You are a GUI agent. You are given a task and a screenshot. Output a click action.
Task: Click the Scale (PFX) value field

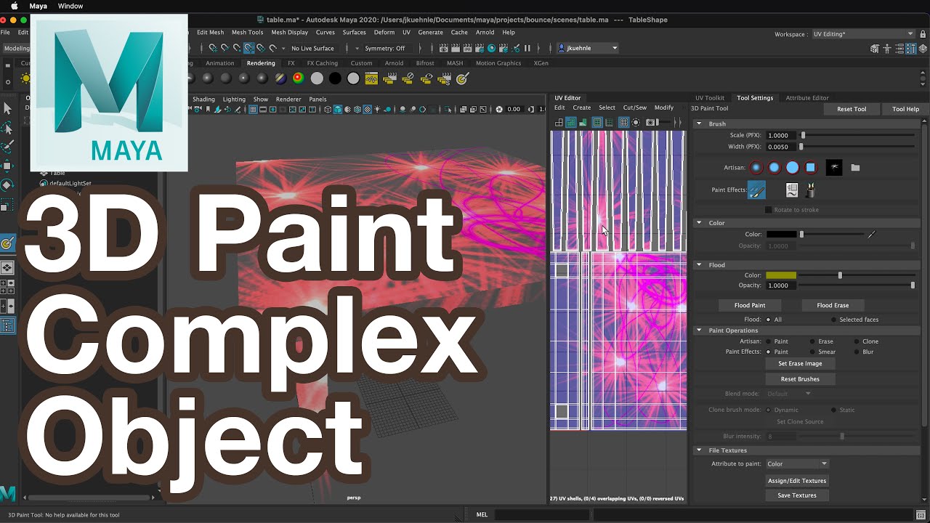782,135
